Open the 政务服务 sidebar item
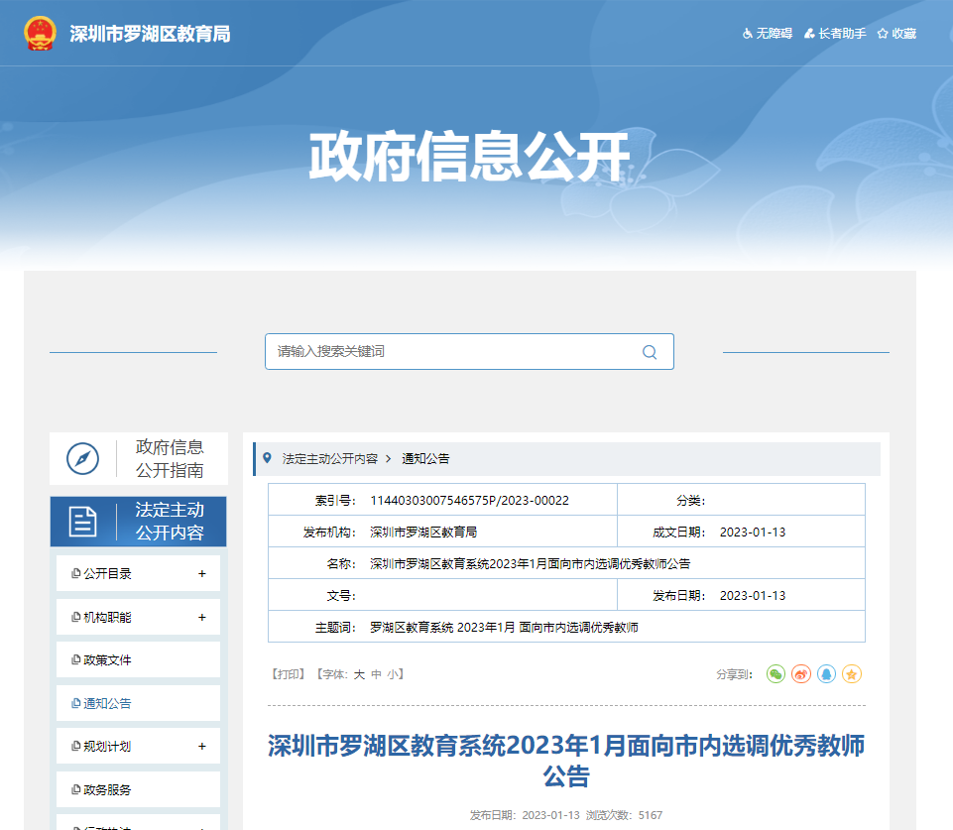This screenshot has height=830, width=953. click(x=139, y=790)
